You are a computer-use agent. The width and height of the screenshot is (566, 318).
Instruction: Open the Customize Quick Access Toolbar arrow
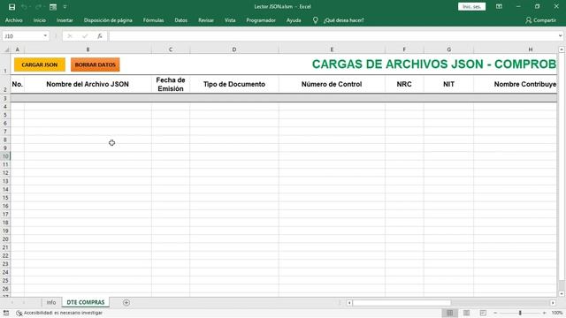65,7
